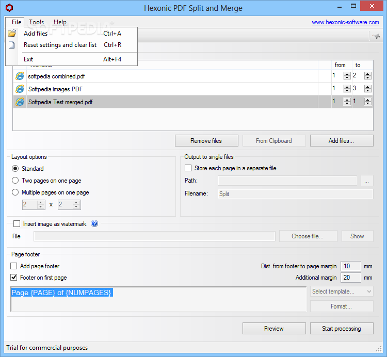This screenshot has height=357, width=387.
Task: Uncheck Footer on first page
Action: click(x=14, y=278)
